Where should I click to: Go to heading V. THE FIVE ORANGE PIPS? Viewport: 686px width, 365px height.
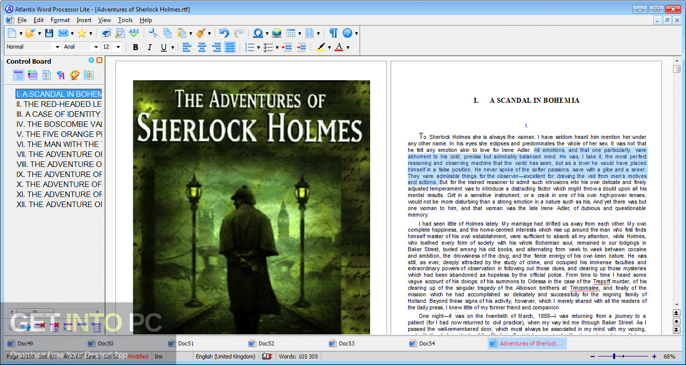point(59,134)
